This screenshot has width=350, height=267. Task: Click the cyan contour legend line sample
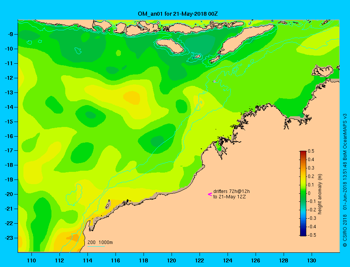point(96,246)
